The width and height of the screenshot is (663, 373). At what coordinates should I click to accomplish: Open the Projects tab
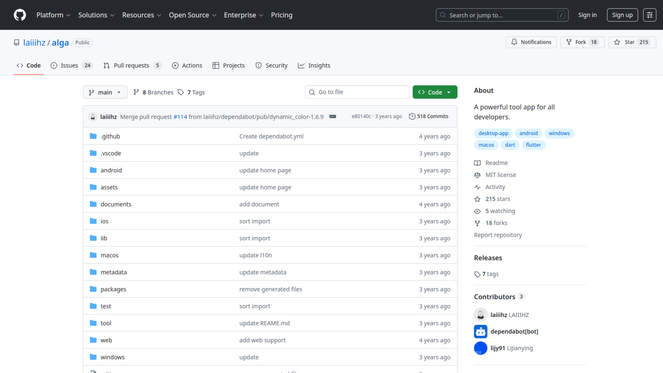(x=229, y=66)
